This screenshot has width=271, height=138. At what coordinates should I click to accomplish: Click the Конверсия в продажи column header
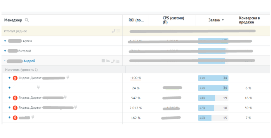pyautogui.click(x=249, y=20)
